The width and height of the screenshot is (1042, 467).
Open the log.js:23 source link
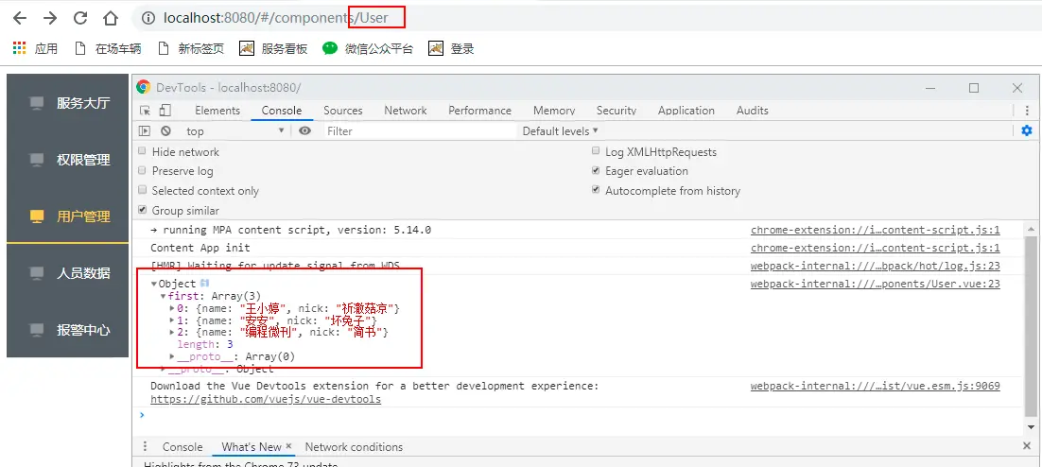pyautogui.click(x=876, y=266)
